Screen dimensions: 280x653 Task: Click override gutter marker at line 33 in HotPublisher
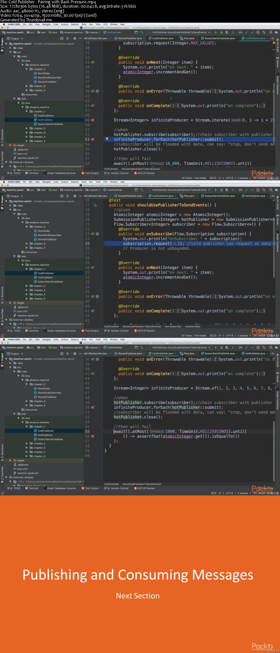point(93,62)
